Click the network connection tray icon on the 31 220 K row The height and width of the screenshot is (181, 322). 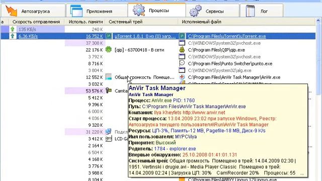[x=109, y=132]
